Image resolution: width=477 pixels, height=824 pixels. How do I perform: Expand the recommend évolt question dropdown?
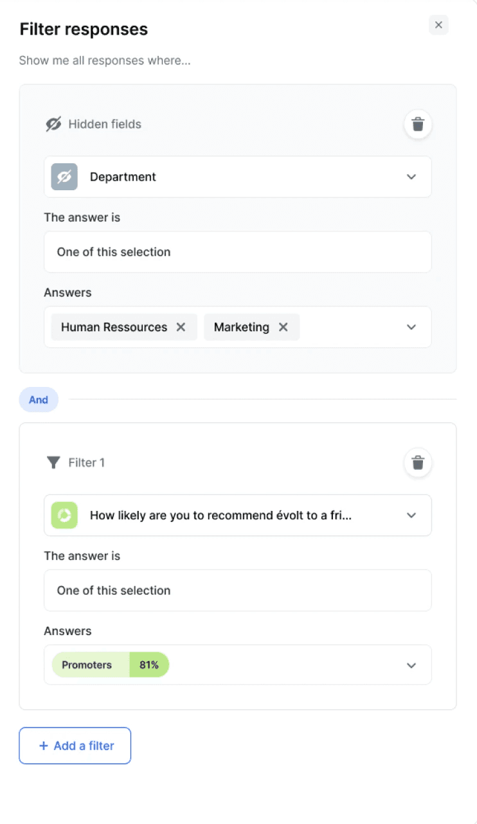[x=411, y=515]
